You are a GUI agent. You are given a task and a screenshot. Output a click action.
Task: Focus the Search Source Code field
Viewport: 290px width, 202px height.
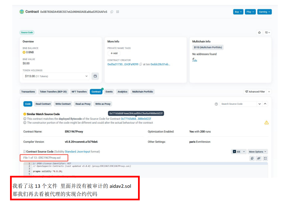point(238,104)
